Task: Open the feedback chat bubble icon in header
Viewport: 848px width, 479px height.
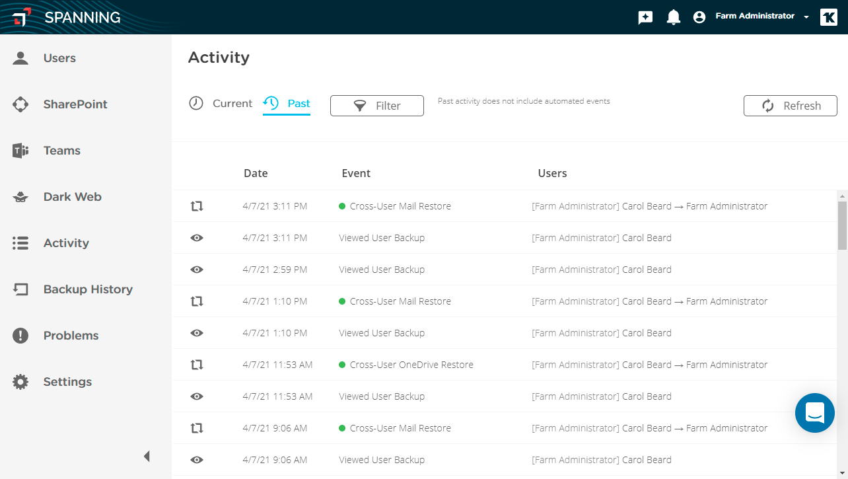Action: tap(645, 18)
